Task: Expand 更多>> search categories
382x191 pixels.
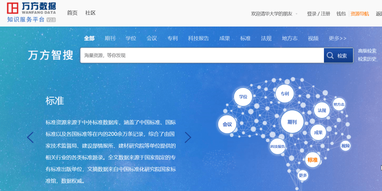Action: pyautogui.click(x=337, y=38)
